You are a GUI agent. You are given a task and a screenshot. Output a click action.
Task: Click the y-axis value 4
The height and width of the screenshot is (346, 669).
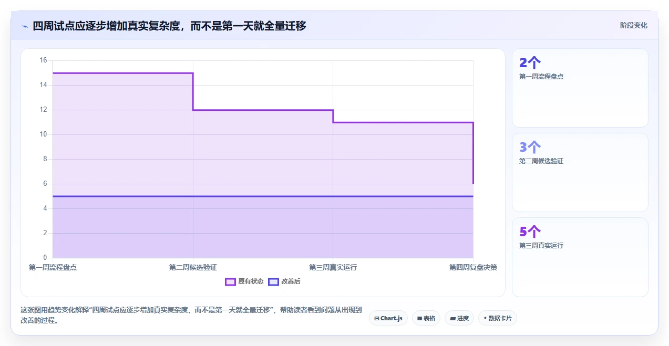pos(45,208)
